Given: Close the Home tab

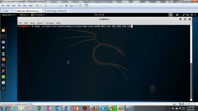Looking at the screenshot, I should coord(11,11).
